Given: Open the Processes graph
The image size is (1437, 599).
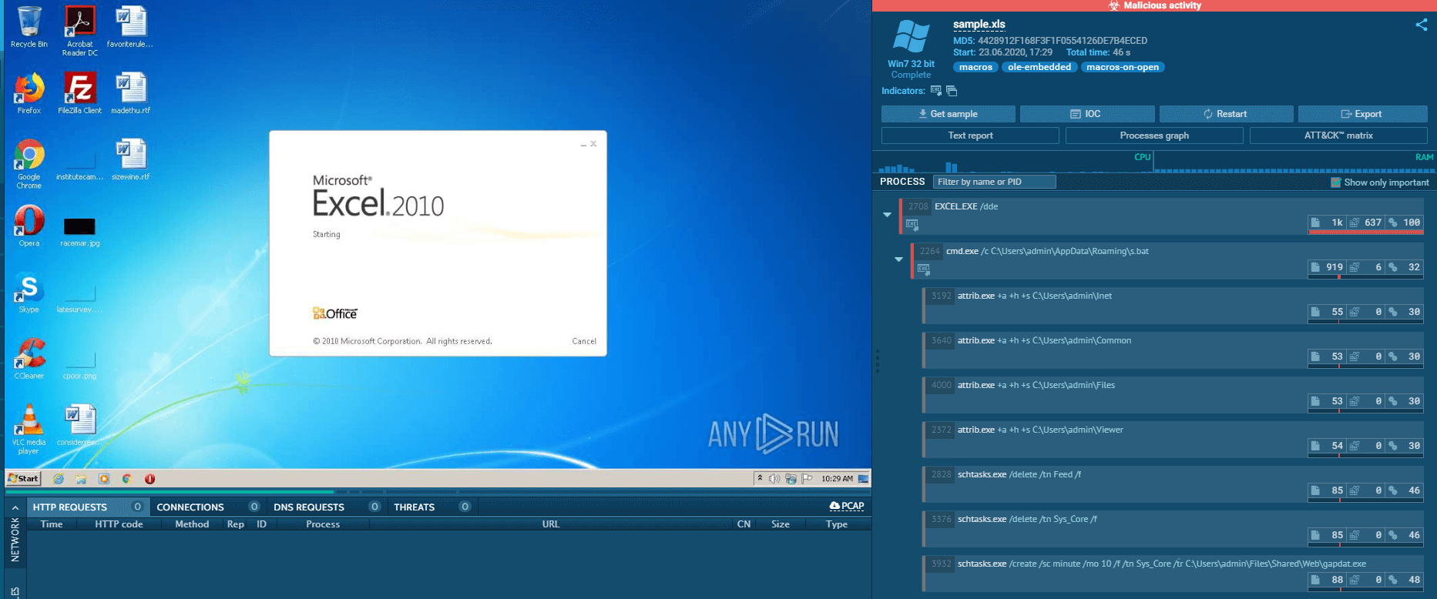Looking at the screenshot, I should point(1154,136).
